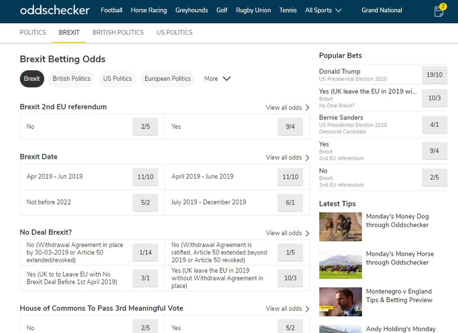Add April 2019 - June 2019 at 11/10
458x333 pixels.
click(x=290, y=177)
